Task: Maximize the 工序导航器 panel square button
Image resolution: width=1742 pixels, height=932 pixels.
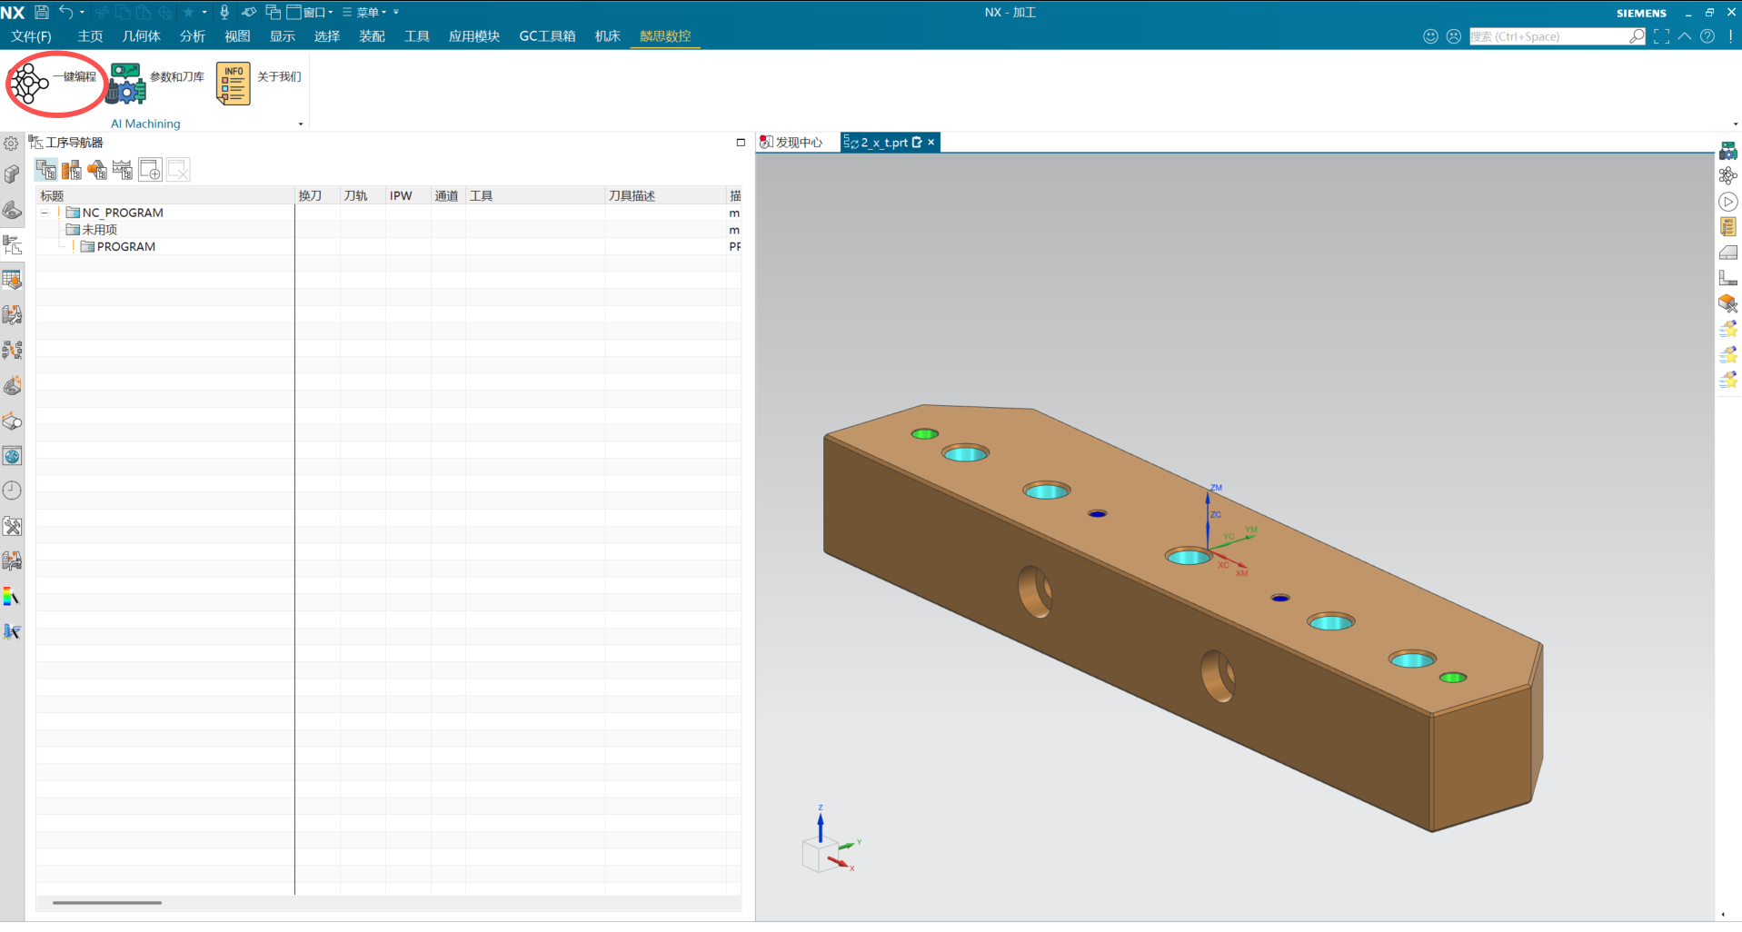Action: point(741,143)
